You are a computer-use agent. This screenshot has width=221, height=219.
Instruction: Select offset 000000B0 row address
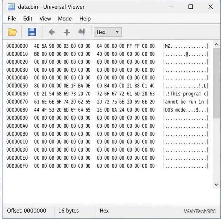(17, 134)
